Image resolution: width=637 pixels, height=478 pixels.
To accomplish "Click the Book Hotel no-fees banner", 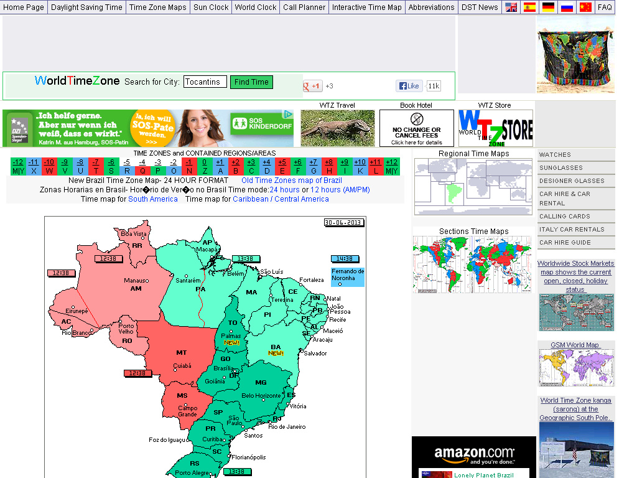I will click(416, 128).
